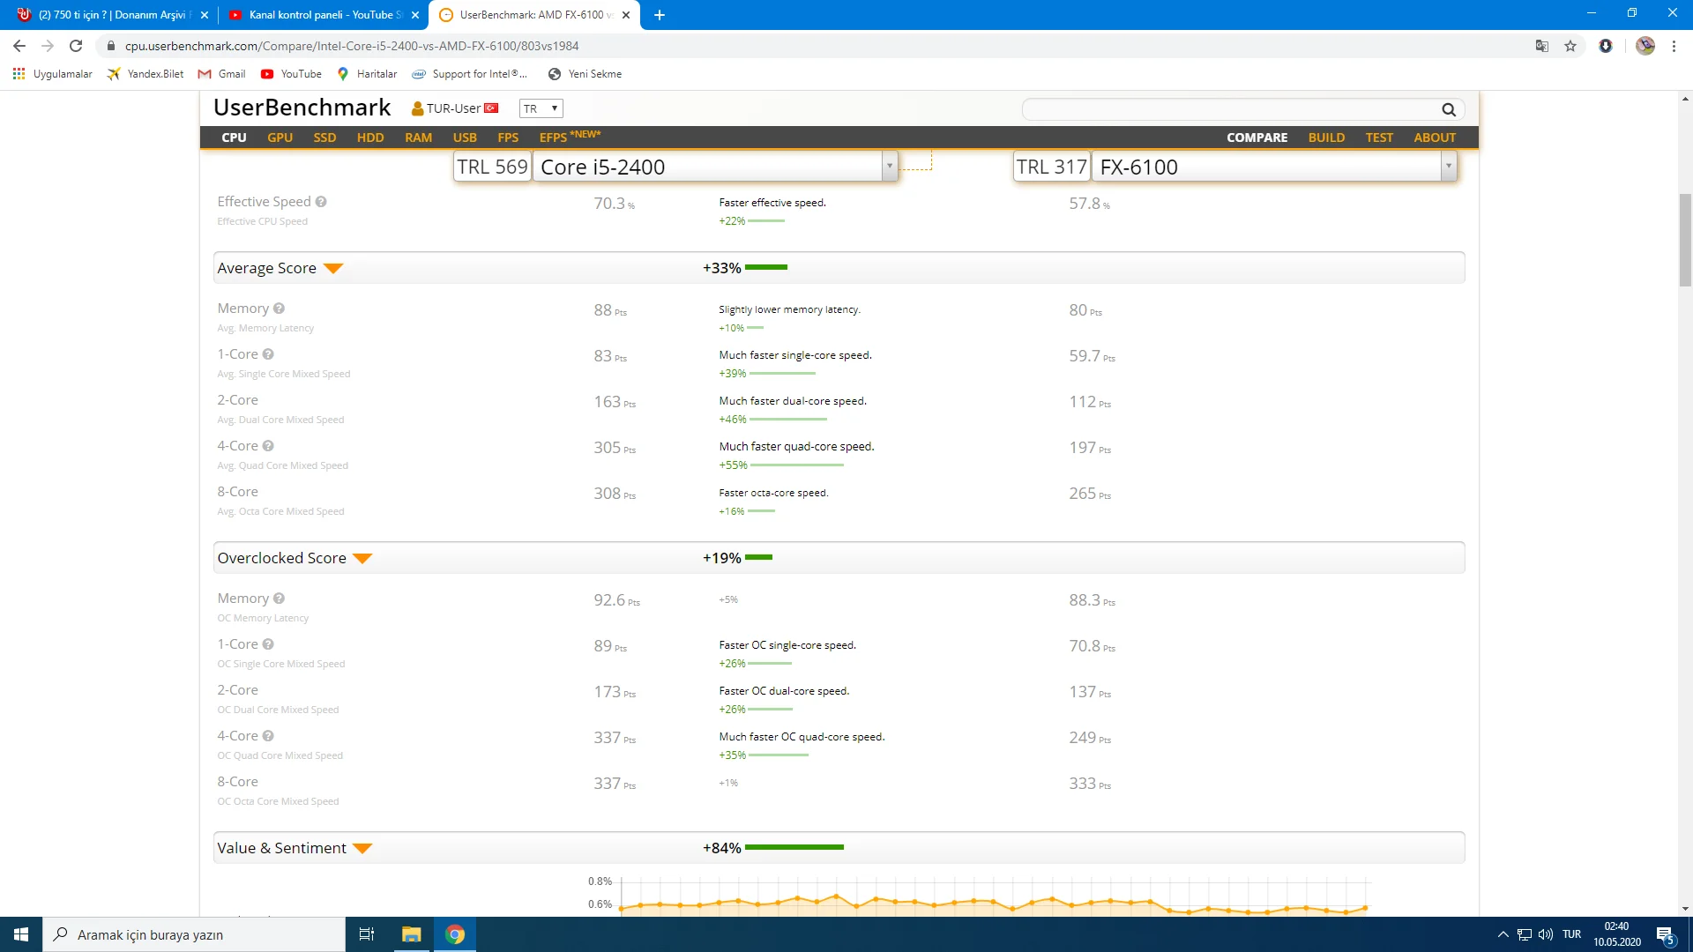Screen dimensions: 1693x952
Task: Open the SSD category tab
Action: (x=324, y=138)
